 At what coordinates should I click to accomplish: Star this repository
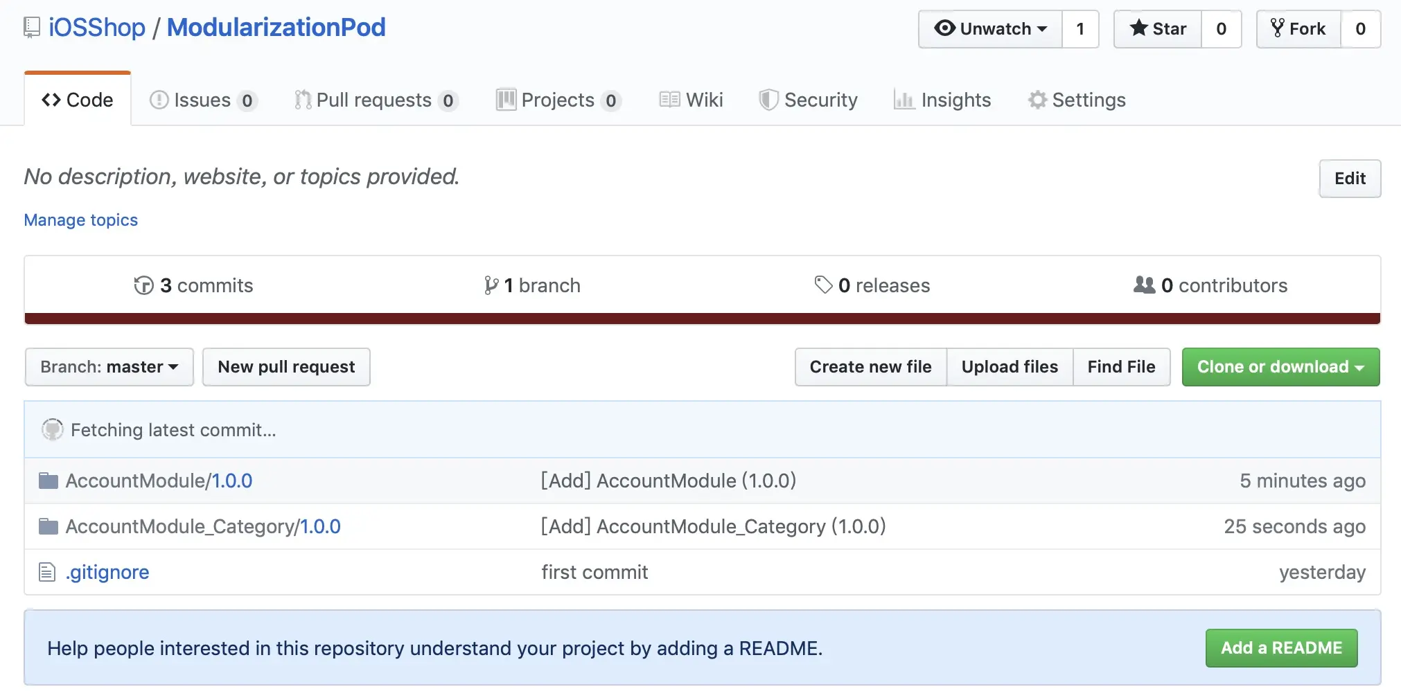[1158, 29]
